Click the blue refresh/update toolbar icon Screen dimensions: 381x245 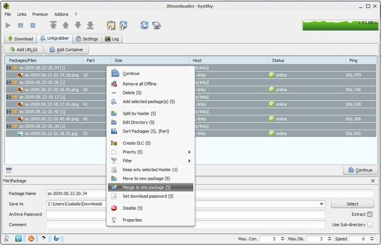(144, 25)
